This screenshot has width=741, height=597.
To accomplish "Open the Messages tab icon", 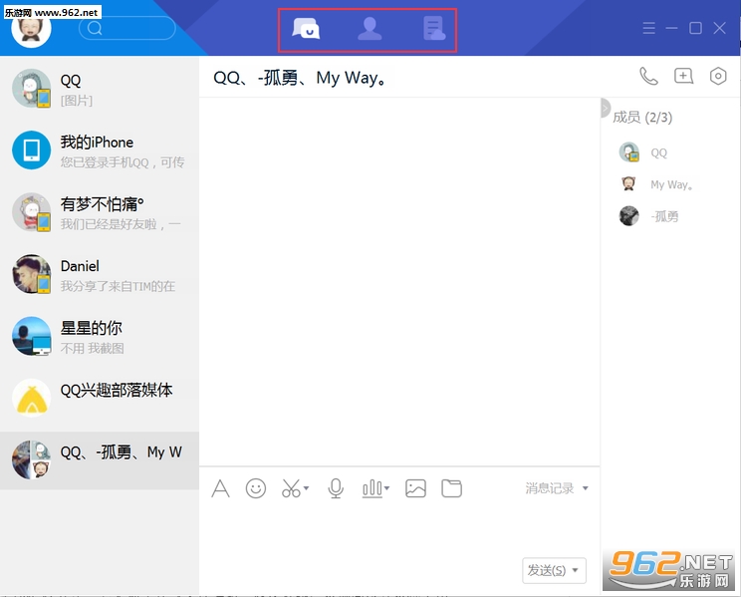I will 306,29.
